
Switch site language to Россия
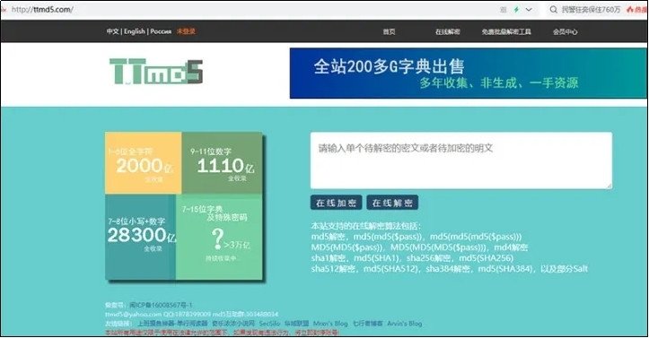161,31
